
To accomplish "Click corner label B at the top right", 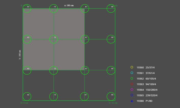I will pyautogui.click(x=113, y=5).
